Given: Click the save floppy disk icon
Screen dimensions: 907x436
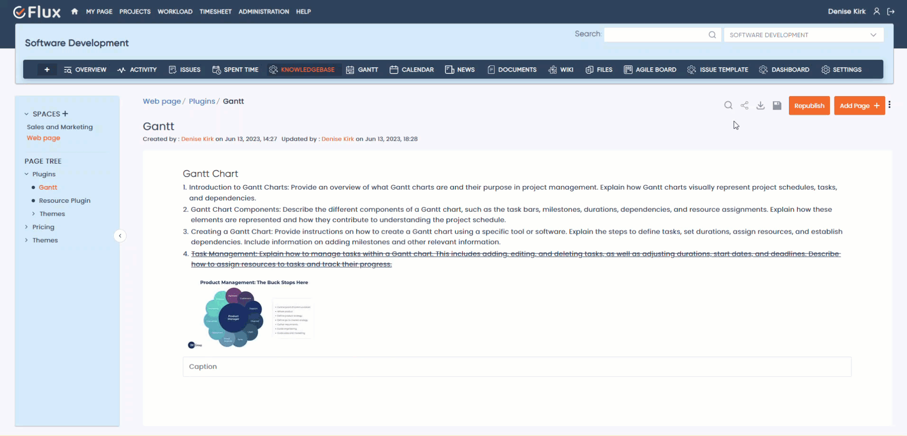Looking at the screenshot, I should (777, 105).
